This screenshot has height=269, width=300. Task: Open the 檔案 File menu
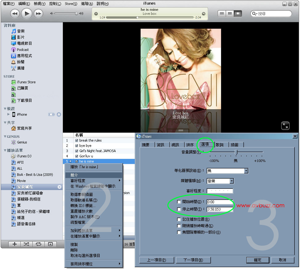point(9,4)
